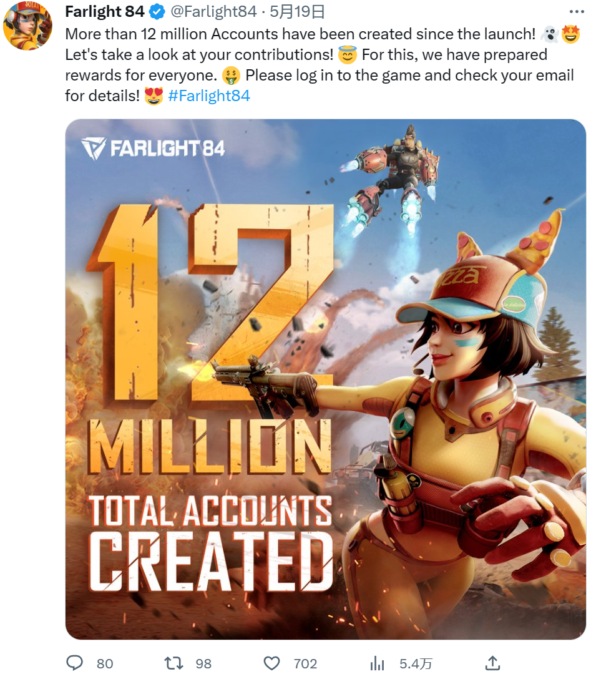The height and width of the screenshot is (674, 591).
Task: Open the 5月19日 post date link
Action: (x=297, y=12)
